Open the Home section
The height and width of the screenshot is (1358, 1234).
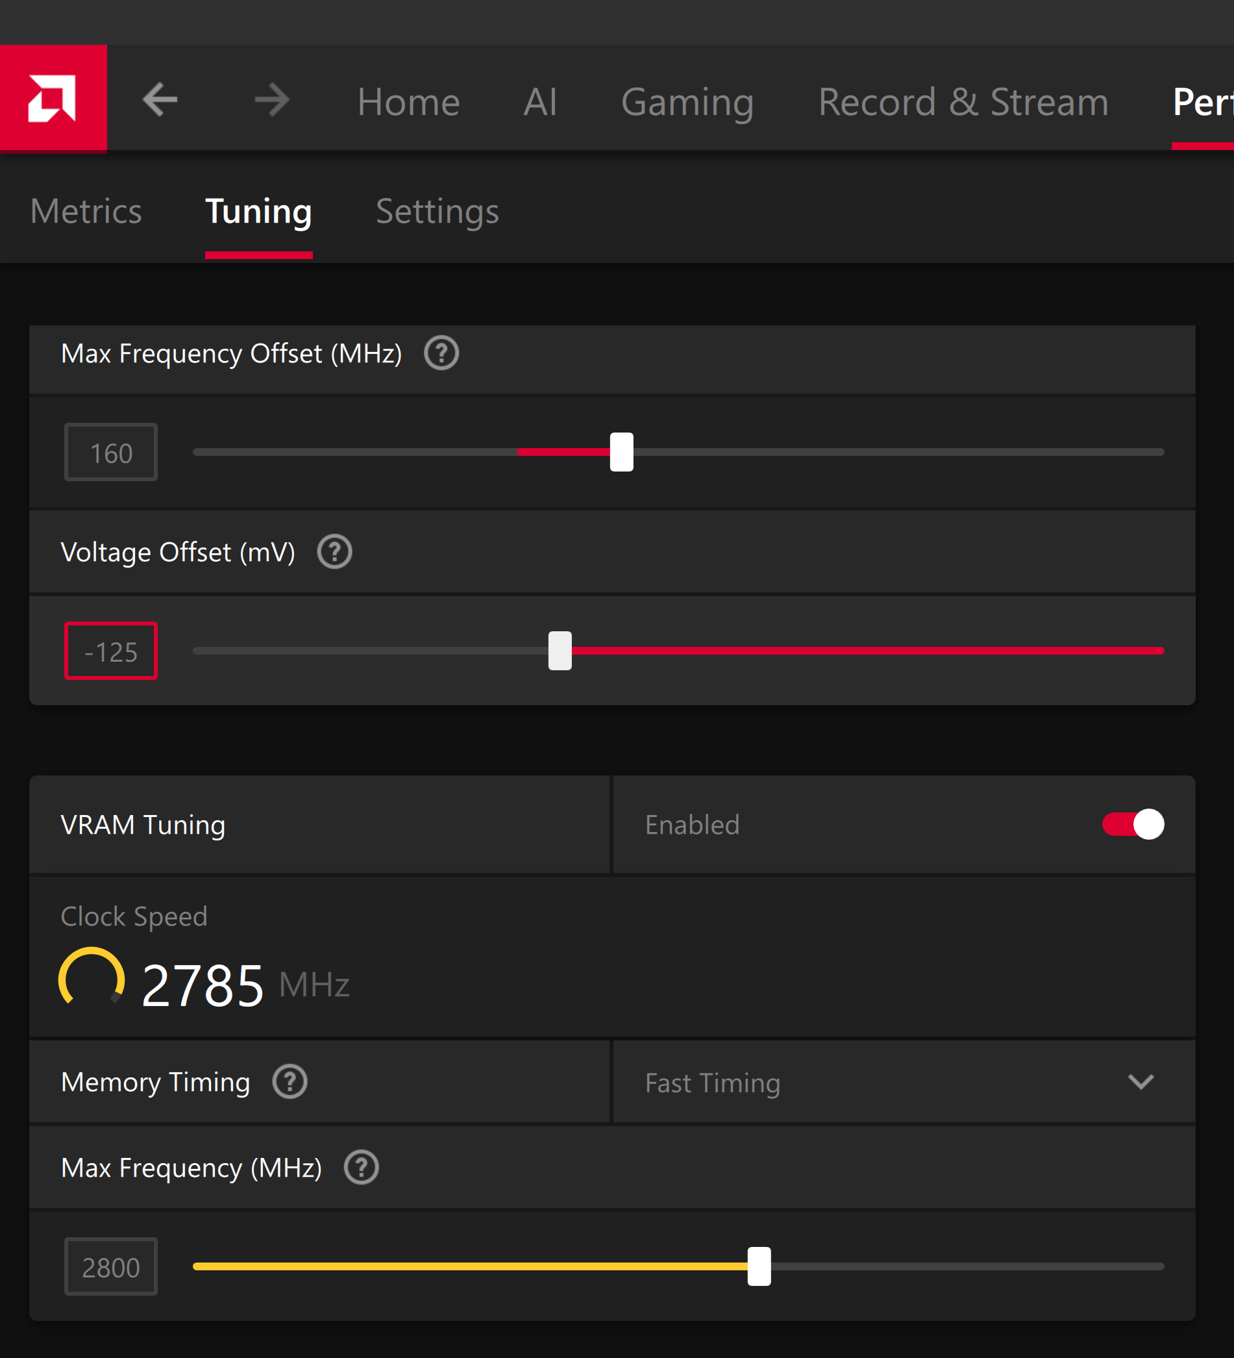tap(408, 102)
